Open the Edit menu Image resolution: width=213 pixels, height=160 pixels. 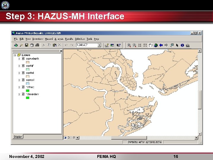[22, 39]
